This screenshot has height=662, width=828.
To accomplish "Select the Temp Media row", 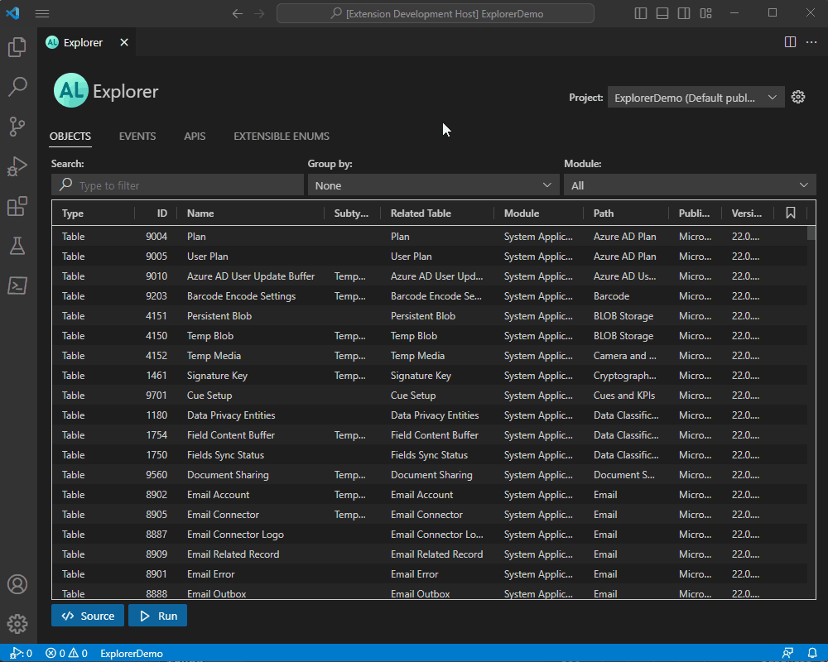I will (429, 356).
